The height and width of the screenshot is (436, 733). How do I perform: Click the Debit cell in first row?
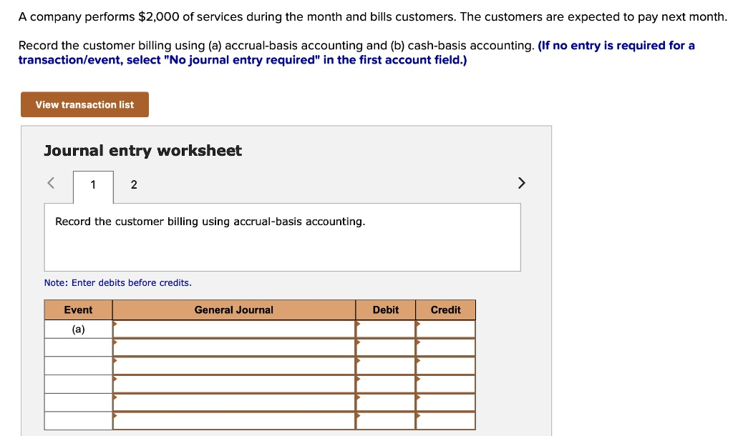coord(386,329)
